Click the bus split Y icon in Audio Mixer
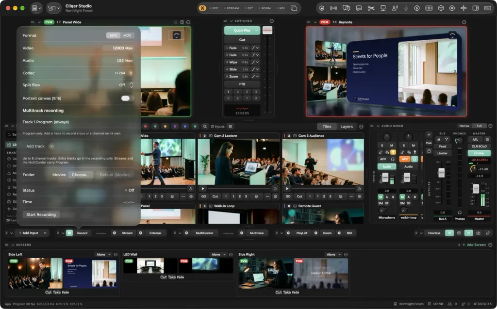 (447, 139)
